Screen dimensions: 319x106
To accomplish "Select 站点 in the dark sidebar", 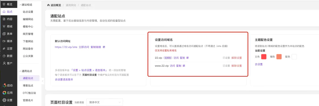I will (7, 12).
